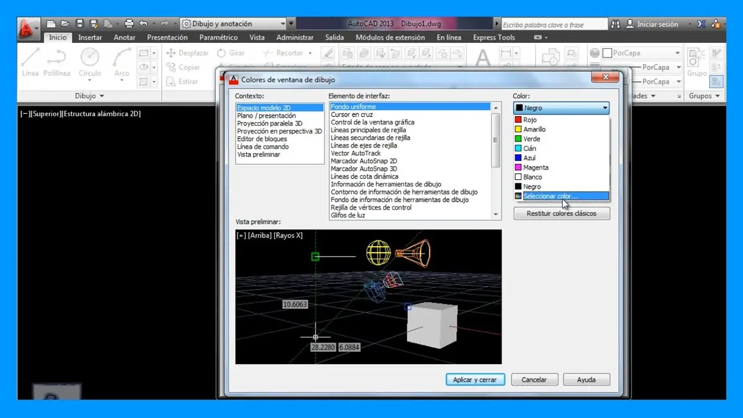
Task: Click Restituir colores clásicos button
Action: (x=561, y=214)
